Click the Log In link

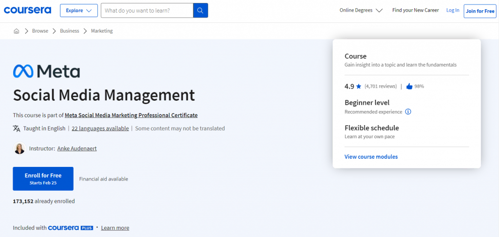point(453,10)
